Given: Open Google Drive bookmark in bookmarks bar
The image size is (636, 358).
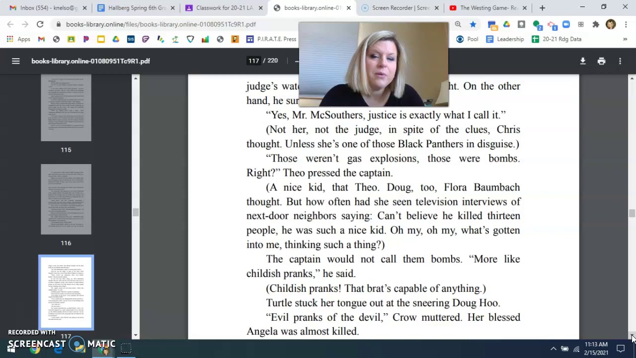Looking at the screenshot, I should point(116,39).
